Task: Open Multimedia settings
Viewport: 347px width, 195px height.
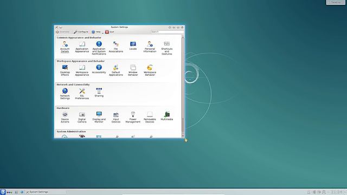Action: click(167, 116)
